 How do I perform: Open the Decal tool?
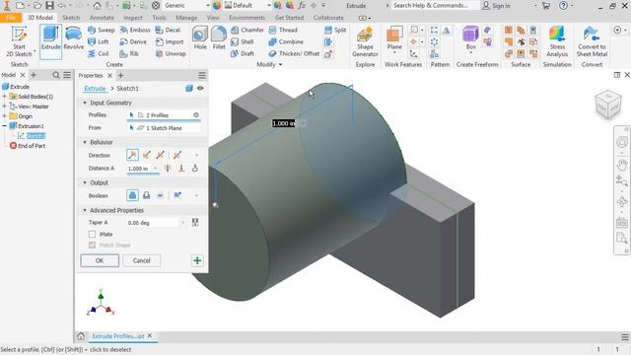click(x=168, y=30)
